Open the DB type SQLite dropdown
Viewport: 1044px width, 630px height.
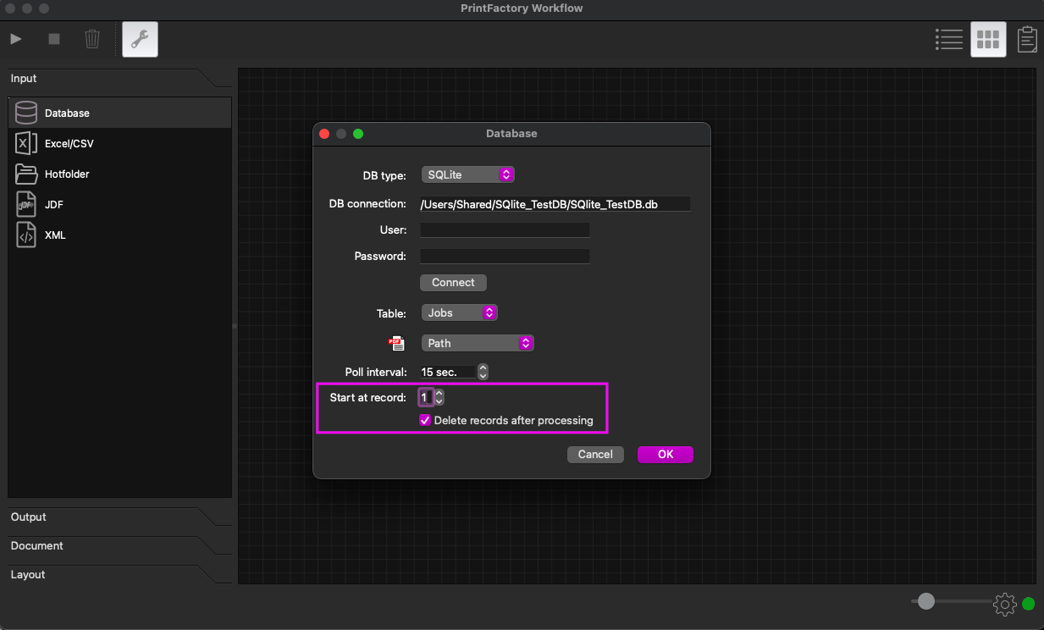(467, 174)
